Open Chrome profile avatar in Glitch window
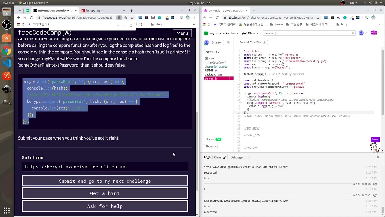 [x=373, y=18]
